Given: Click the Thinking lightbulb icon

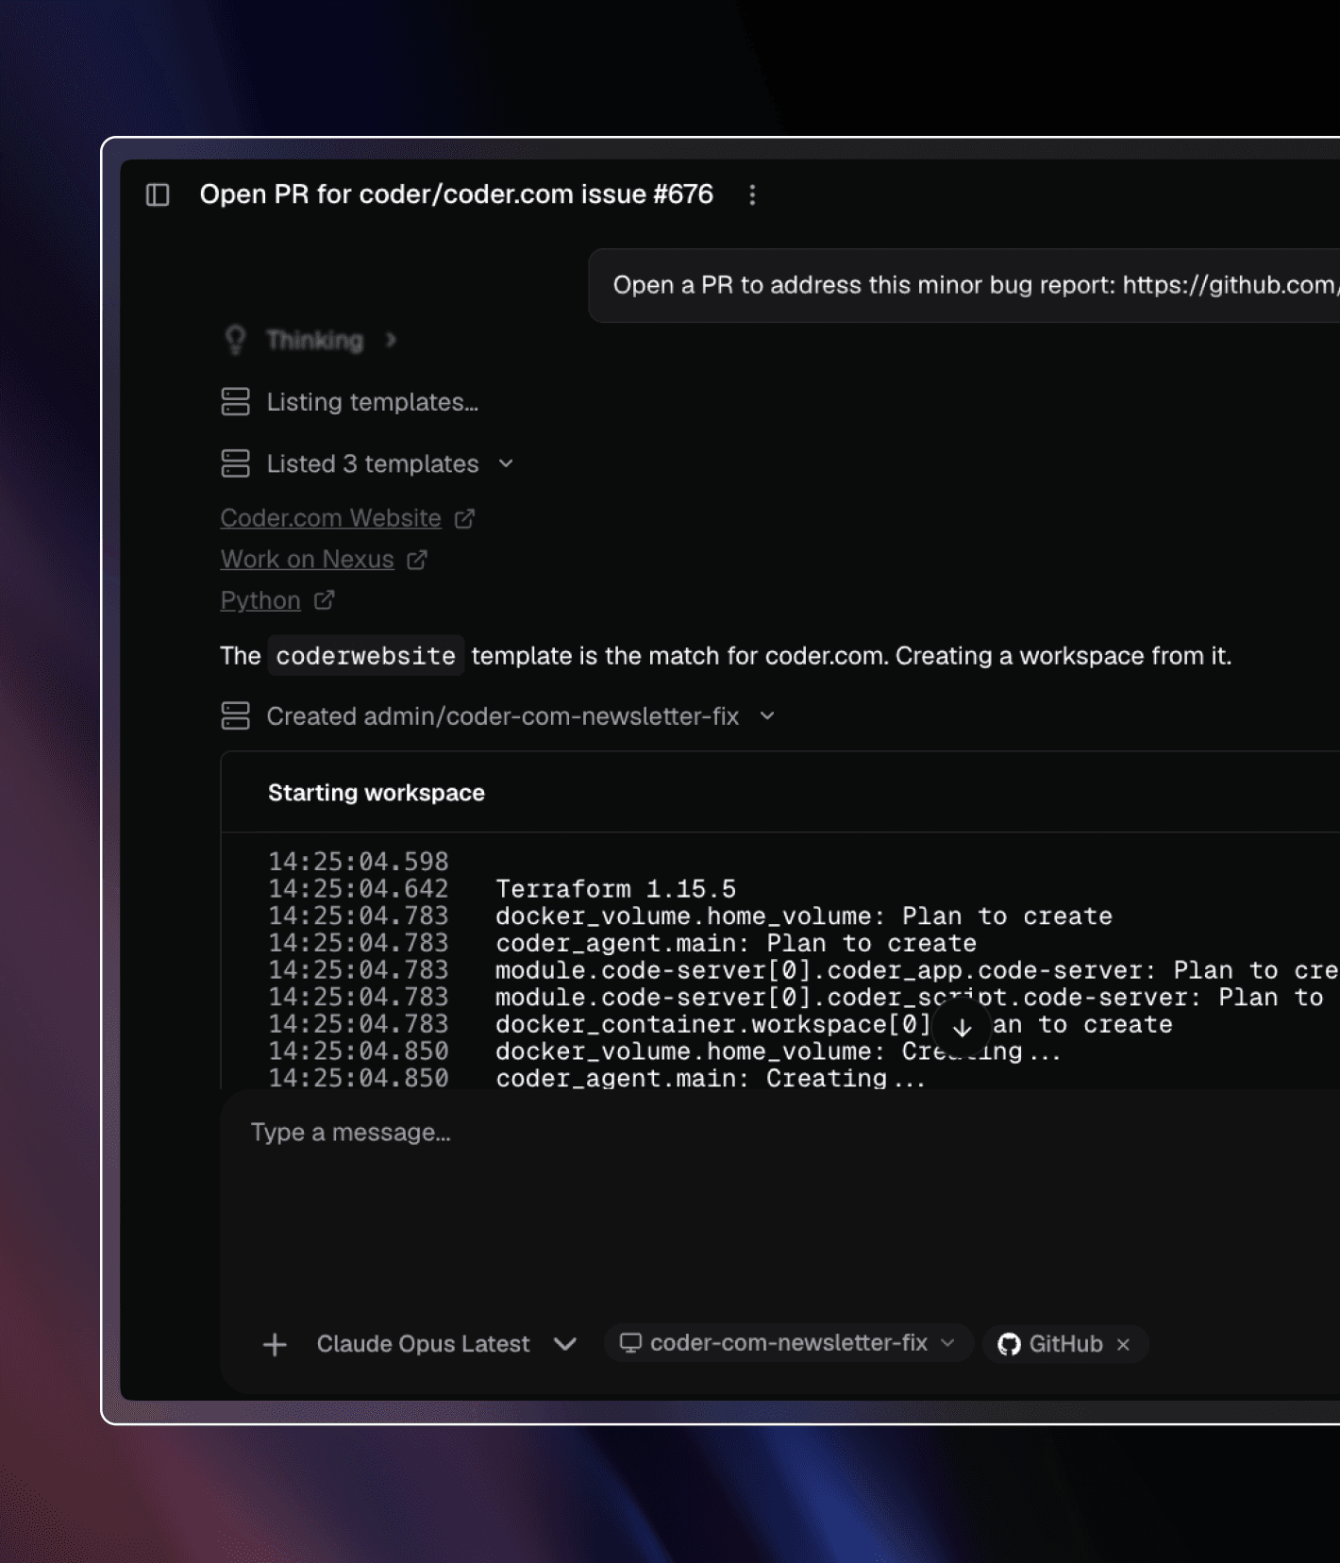Looking at the screenshot, I should pos(236,340).
